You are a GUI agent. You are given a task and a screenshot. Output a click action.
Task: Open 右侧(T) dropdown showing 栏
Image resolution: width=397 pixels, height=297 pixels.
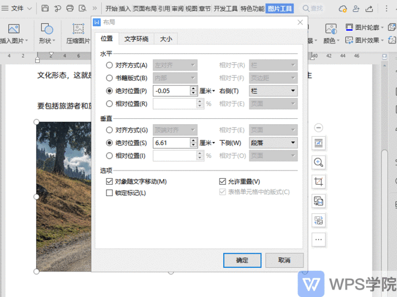(x=273, y=91)
